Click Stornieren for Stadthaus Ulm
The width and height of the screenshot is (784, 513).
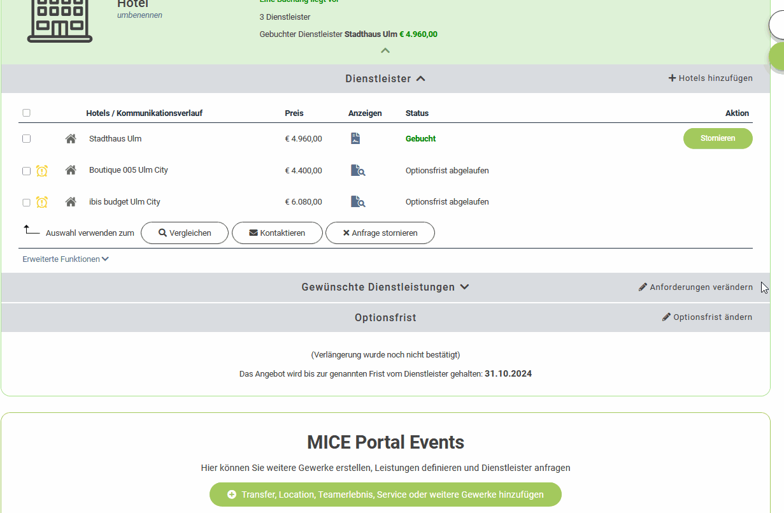click(x=718, y=138)
